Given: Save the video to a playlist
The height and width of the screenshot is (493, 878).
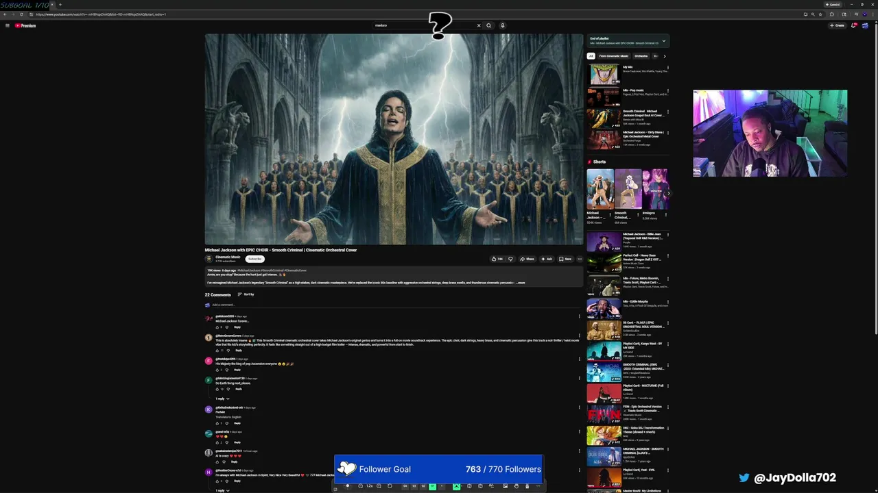Looking at the screenshot, I should click(x=565, y=259).
